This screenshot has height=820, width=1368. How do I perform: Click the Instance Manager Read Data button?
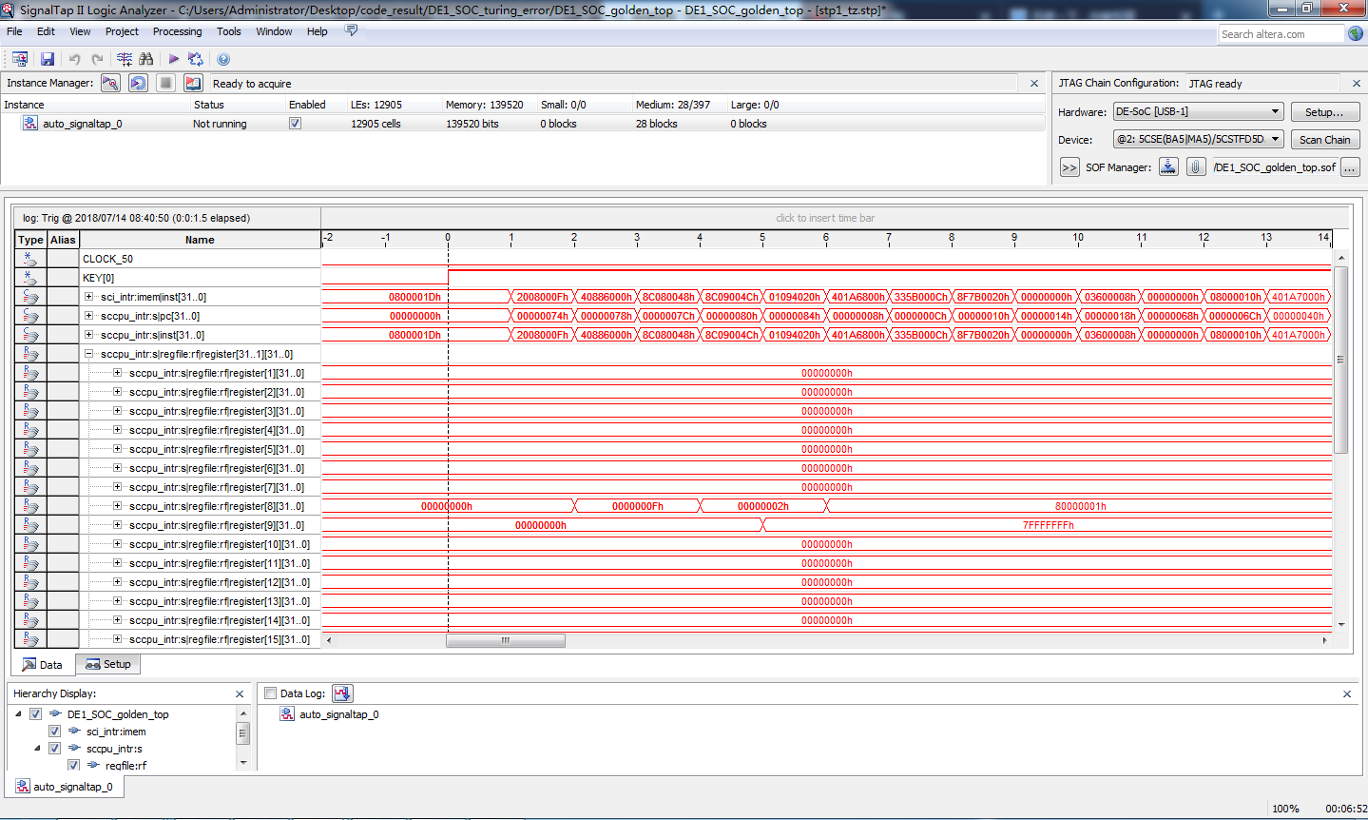click(x=193, y=83)
